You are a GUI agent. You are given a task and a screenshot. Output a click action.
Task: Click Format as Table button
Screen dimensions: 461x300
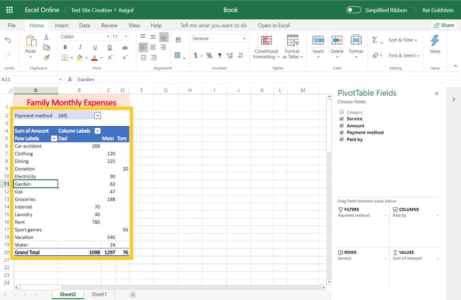(x=293, y=47)
